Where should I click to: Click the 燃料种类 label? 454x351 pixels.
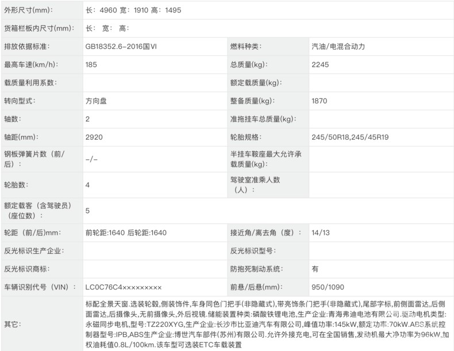pyautogui.click(x=245, y=47)
